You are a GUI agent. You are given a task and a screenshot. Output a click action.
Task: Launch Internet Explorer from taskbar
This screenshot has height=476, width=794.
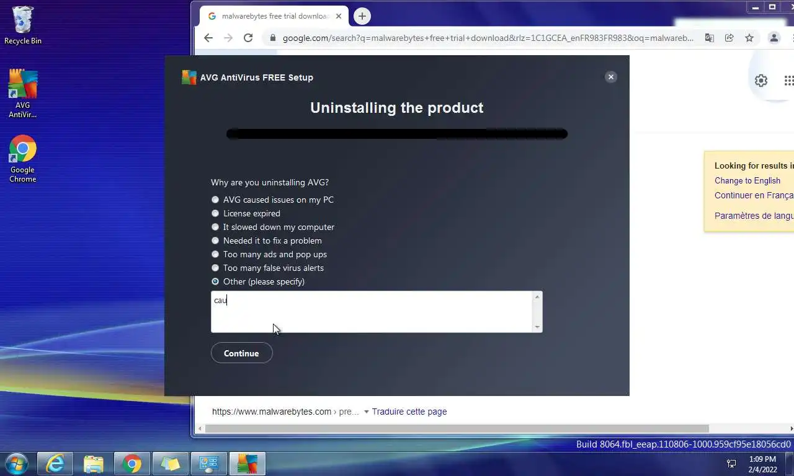pos(55,464)
